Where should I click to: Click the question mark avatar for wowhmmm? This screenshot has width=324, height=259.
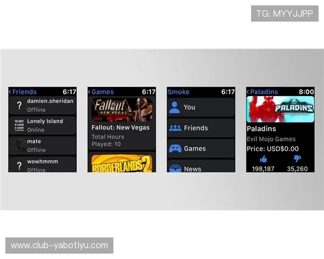coord(19,166)
